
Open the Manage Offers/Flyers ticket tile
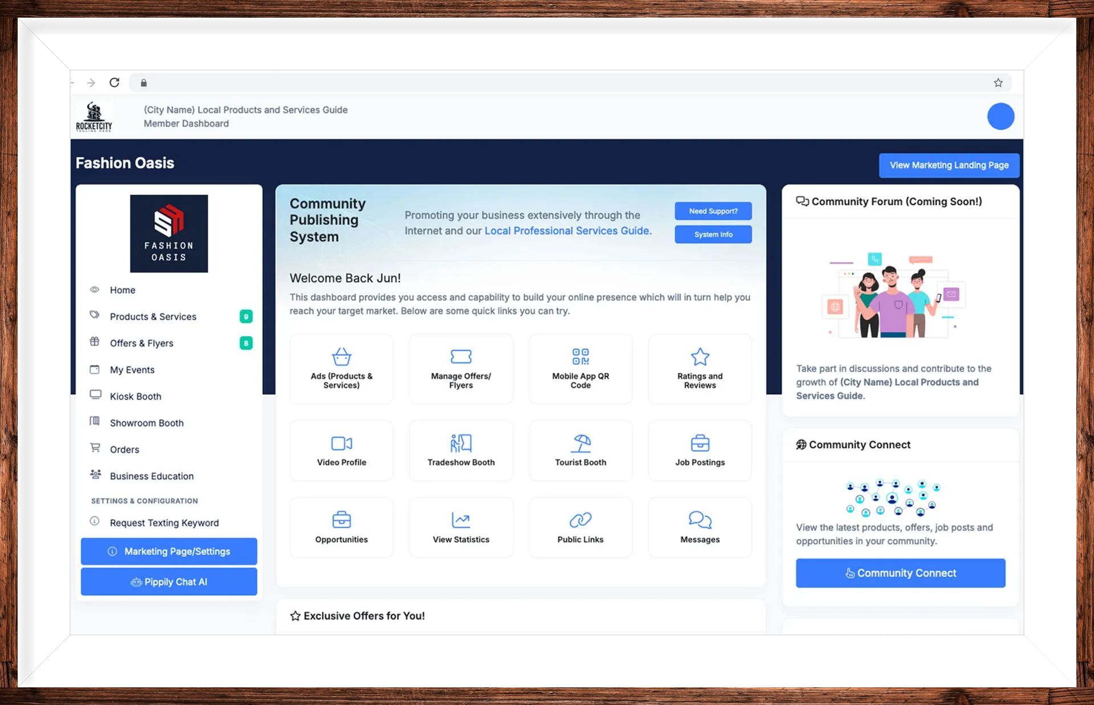[460, 368]
